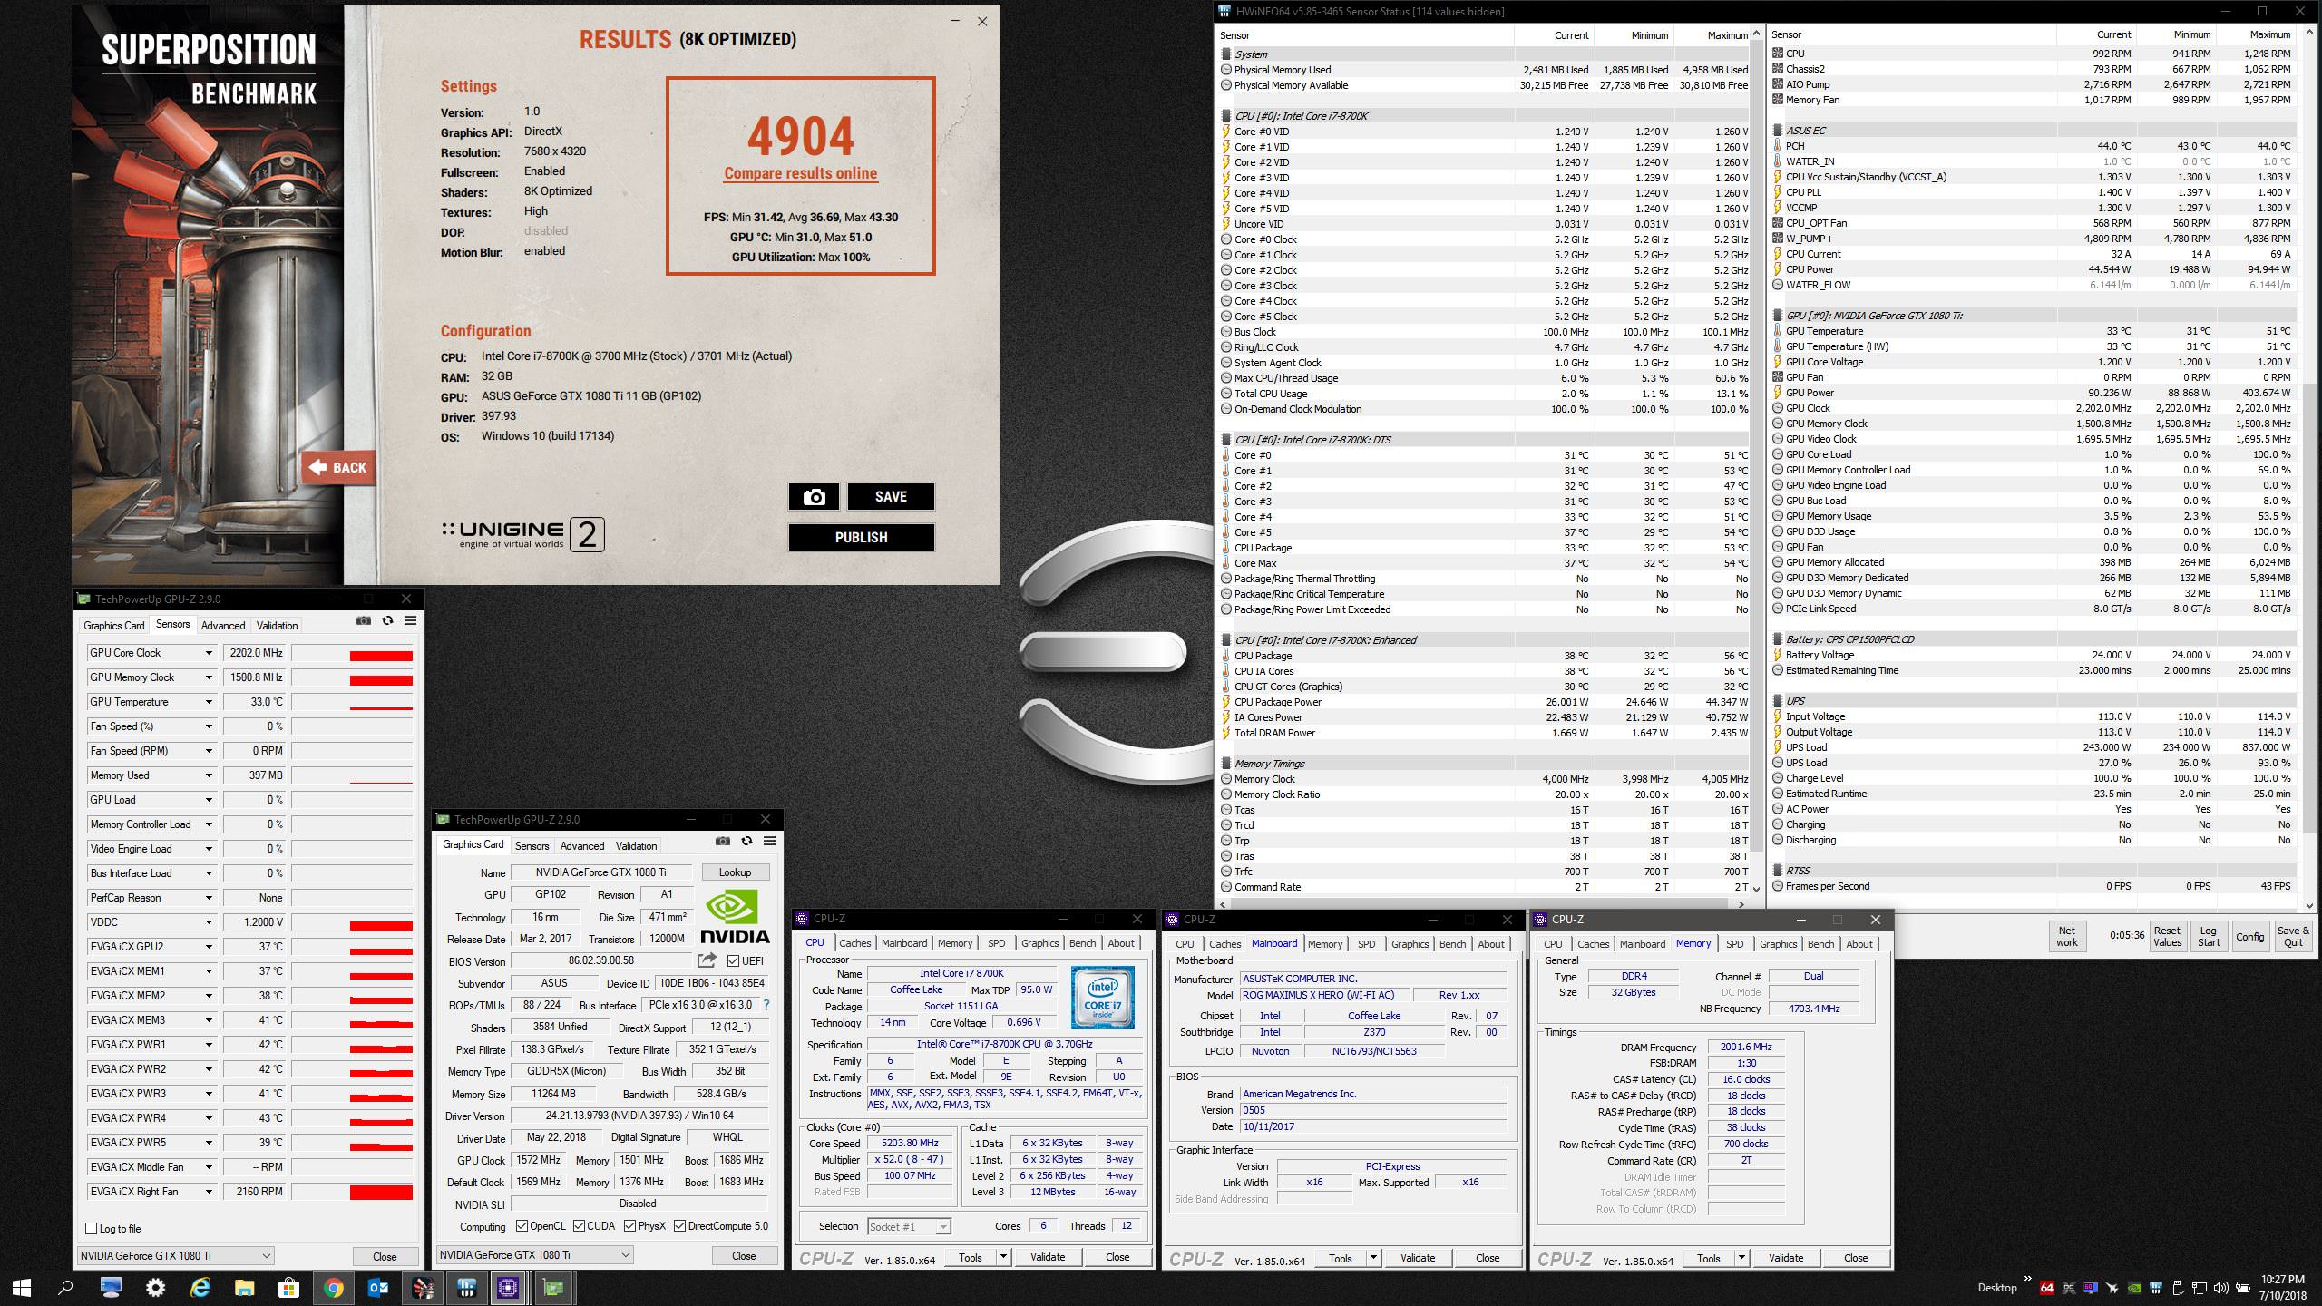Image resolution: width=2322 pixels, height=1306 pixels.
Task: Open PerfCap Reason sensor dropdown
Action: [209, 898]
